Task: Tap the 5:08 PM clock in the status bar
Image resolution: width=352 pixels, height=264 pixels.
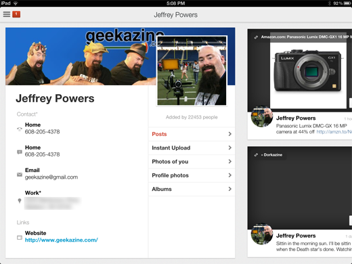Action: click(x=175, y=3)
